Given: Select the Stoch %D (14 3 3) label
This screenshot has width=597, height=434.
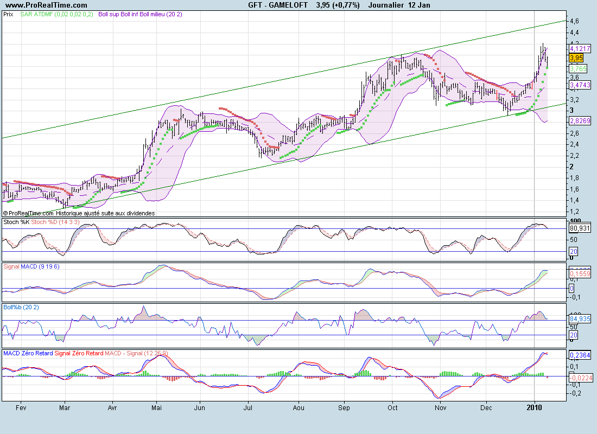Looking at the screenshot, I should (55, 222).
